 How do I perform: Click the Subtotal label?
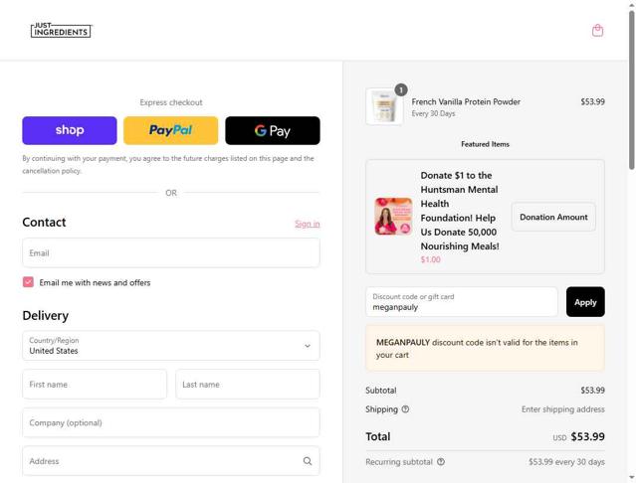(x=381, y=391)
